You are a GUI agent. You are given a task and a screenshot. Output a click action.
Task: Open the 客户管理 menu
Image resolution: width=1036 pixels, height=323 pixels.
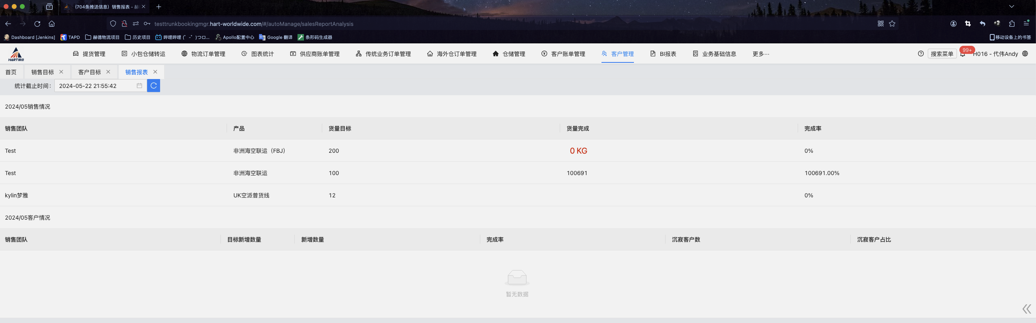coord(618,54)
